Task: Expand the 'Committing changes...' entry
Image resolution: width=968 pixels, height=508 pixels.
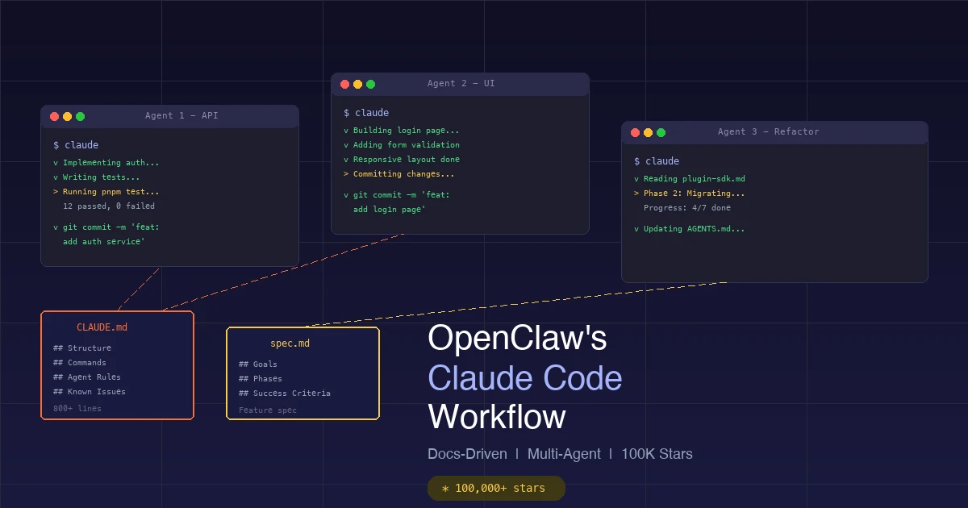Action: click(399, 173)
